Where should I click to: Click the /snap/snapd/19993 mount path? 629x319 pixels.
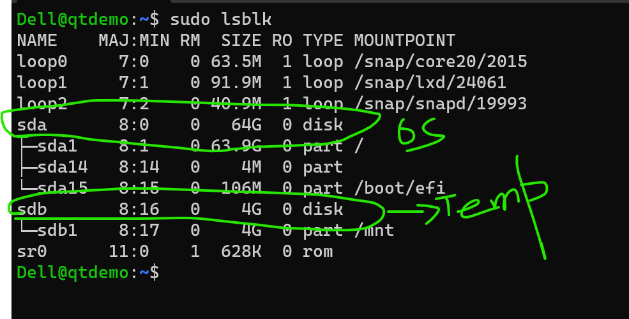441,104
